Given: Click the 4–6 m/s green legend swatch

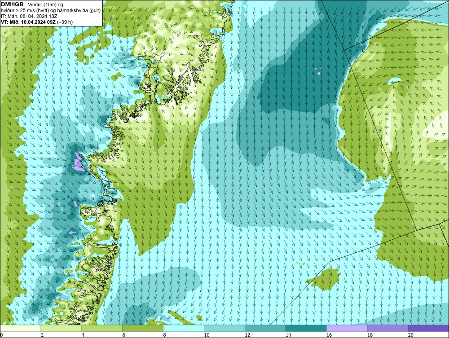Looking at the screenshot, I should (102, 328).
